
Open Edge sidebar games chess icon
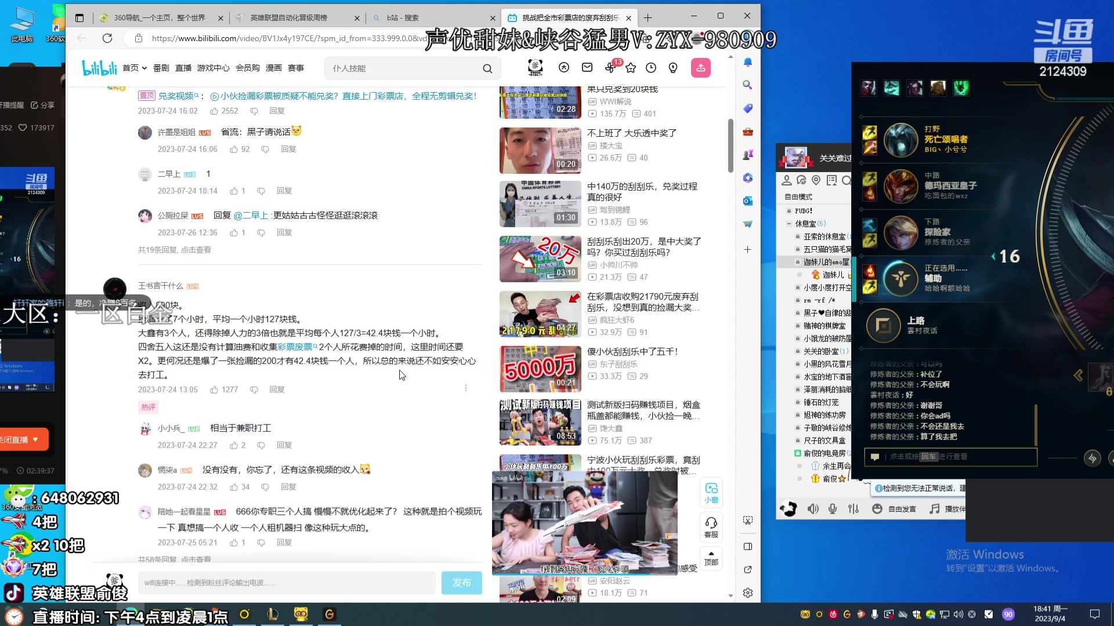point(748,155)
